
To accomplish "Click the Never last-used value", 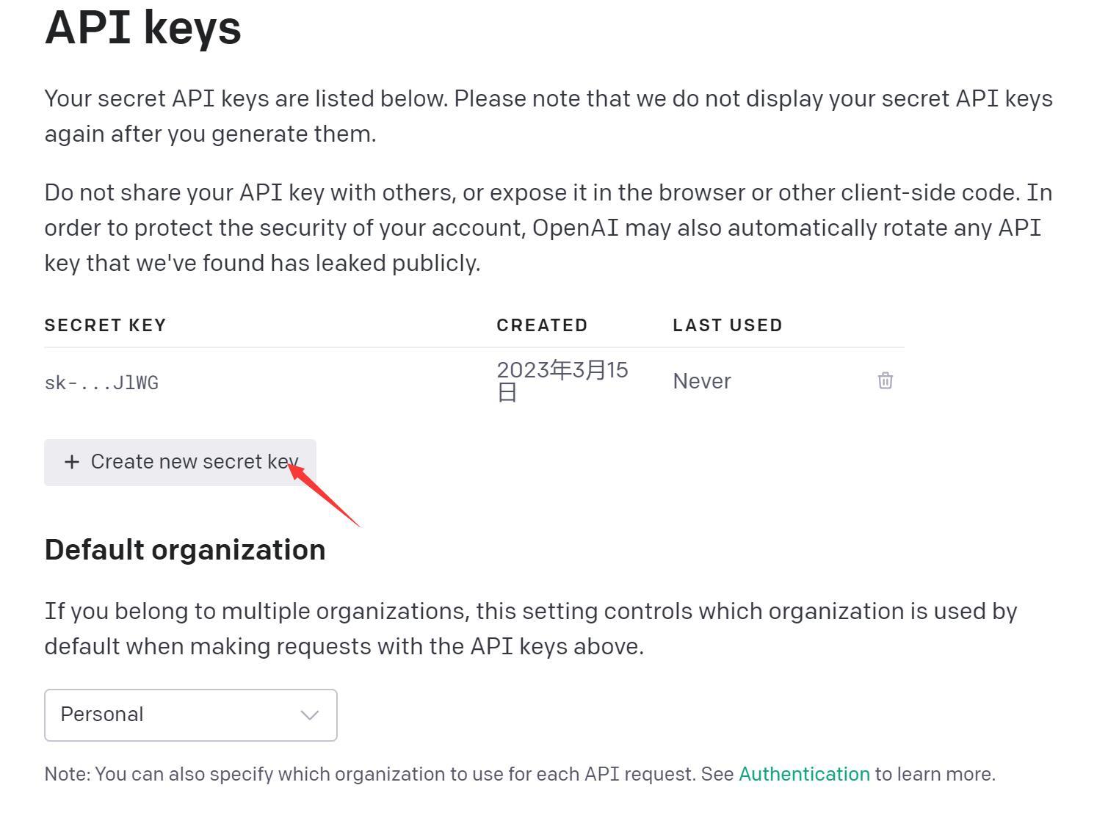I will (x=702, y=381).
